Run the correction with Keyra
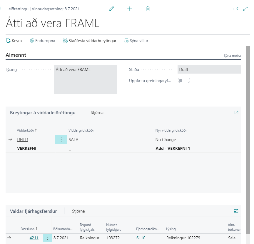 click(14, 41)
